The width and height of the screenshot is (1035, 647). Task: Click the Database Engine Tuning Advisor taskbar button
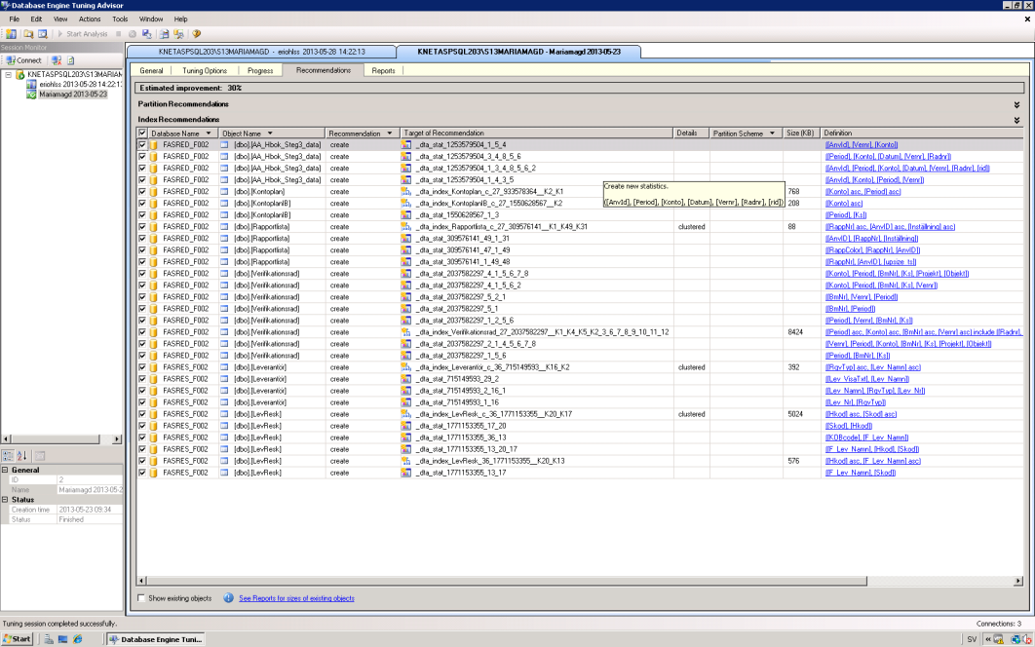156,639
